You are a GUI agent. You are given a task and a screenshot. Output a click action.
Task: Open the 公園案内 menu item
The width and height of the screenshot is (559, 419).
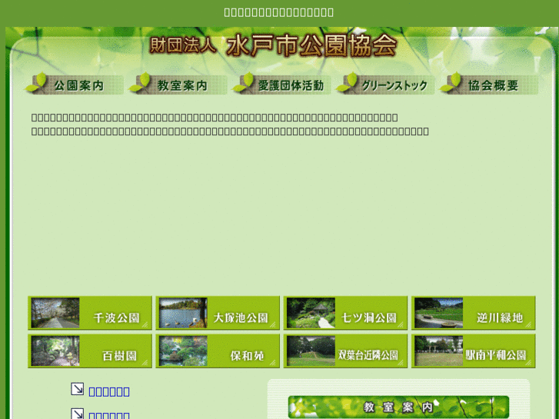pos(75,84)
